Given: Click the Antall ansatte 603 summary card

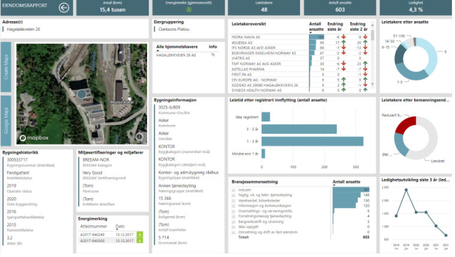Looking at the screenshot, I should (340, 8).
